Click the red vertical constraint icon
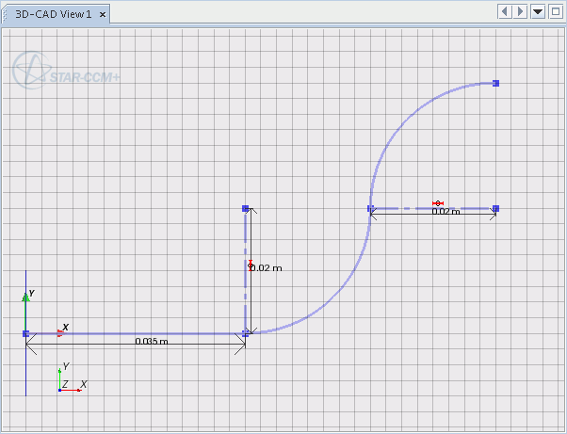567x434 pixels. (x=250, y=264)
